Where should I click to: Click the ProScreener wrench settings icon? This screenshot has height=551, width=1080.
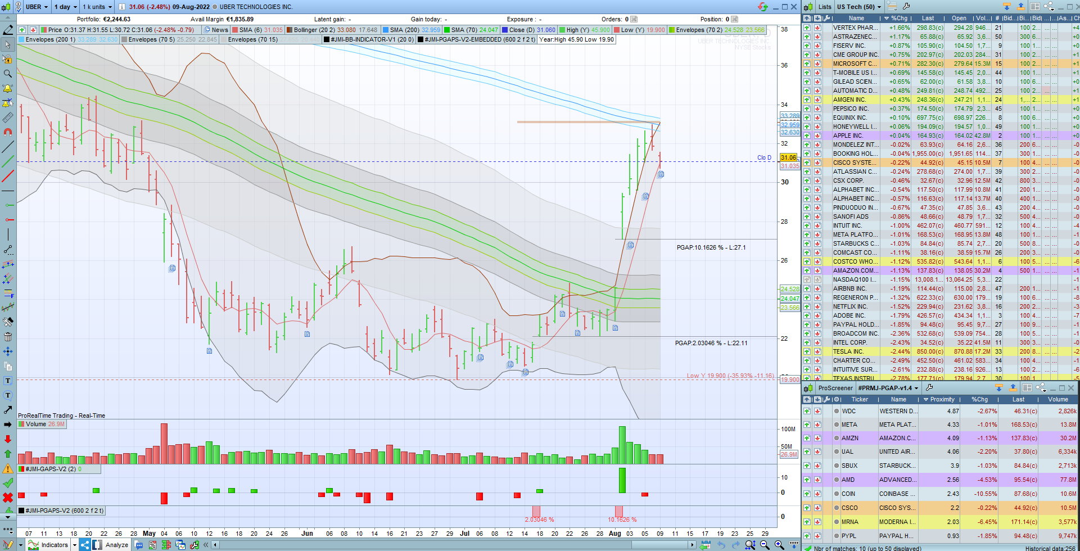point(929,387)
